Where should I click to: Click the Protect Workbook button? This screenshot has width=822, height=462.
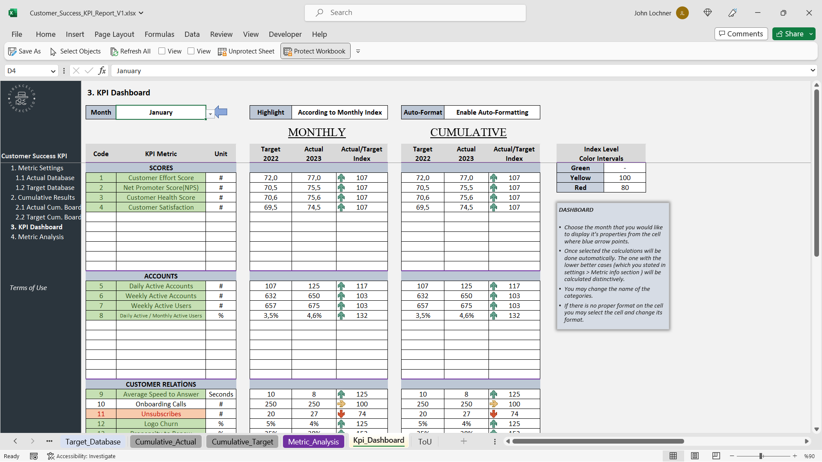[315, 51]
